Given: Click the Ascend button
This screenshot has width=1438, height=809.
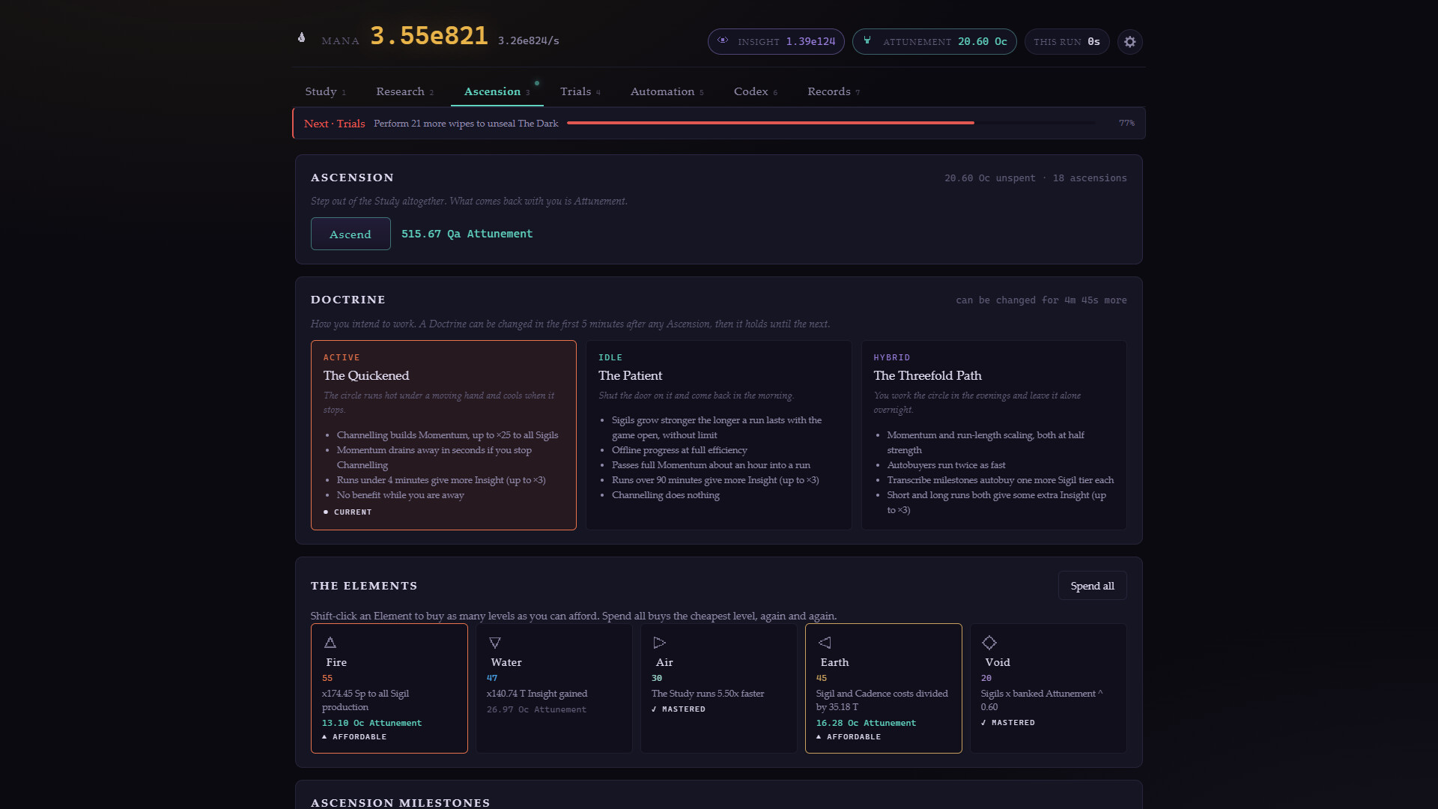Looking at the screenshot, I should click(x=351, y=234).
